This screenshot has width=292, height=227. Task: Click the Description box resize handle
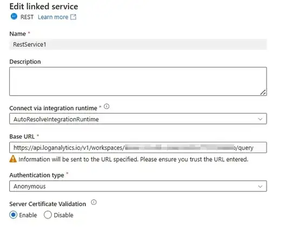[263, 92]
